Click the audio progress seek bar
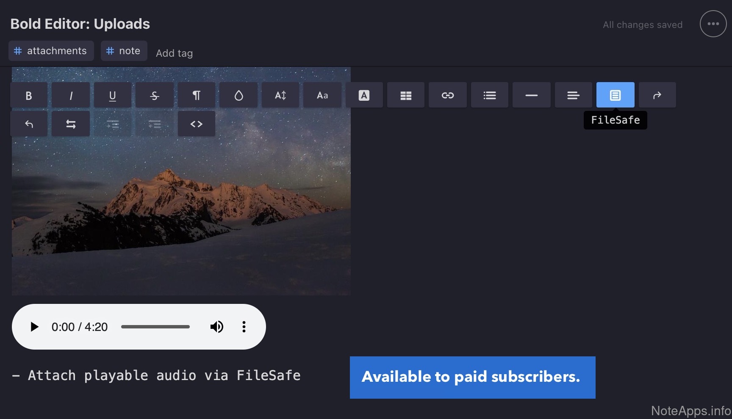The height and width of the screenshot is (419, 732). (x=155, y=327)
